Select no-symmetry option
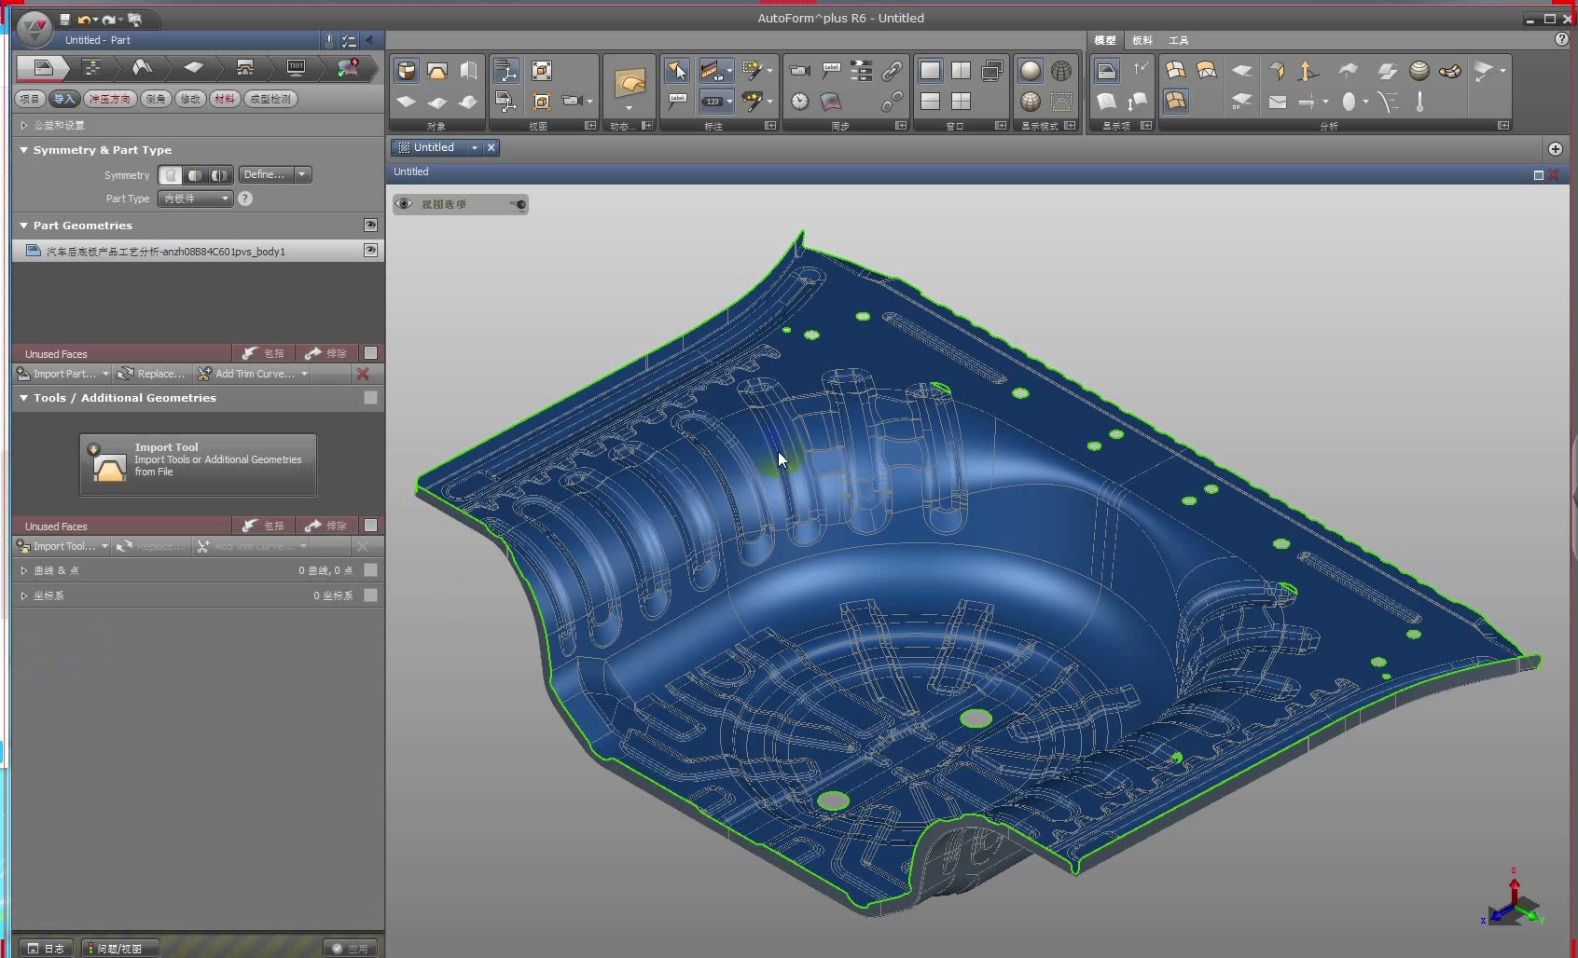Viewport: 1578px width, 958px height. click(x=172, y=175)
